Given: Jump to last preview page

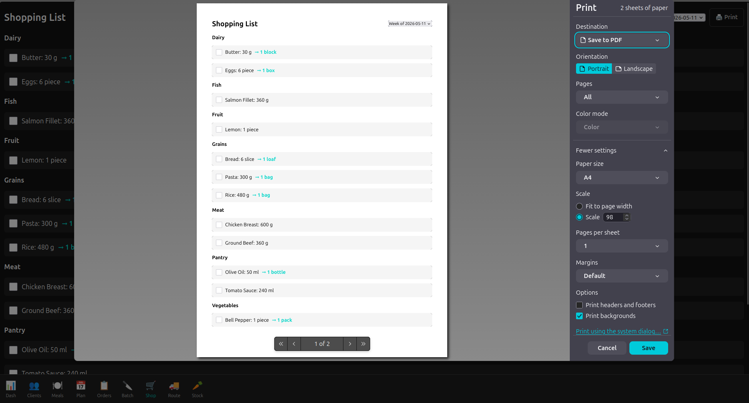Looking at the screenshot, I should tap(363, 344).
